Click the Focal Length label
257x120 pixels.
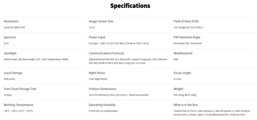pyautogui.click(x=182, y=73)
